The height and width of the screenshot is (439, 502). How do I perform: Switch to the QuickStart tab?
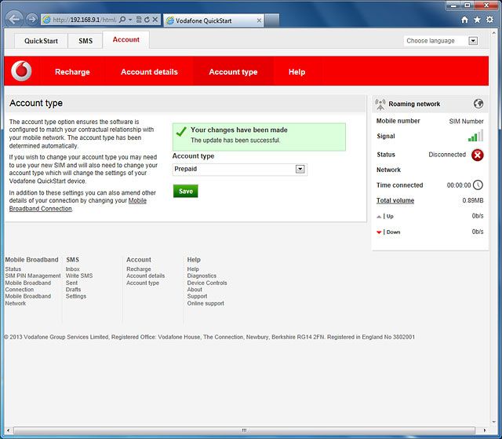click(41, 41)
